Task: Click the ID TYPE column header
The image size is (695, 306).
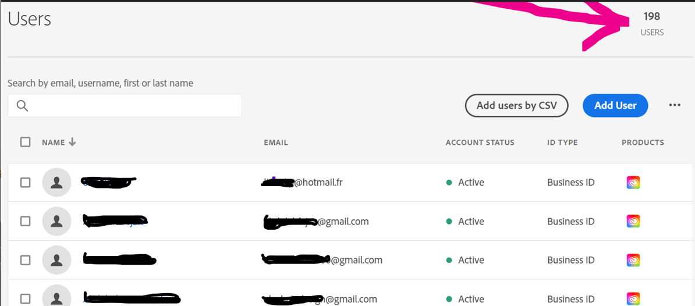Action: (x=562, y=143)
